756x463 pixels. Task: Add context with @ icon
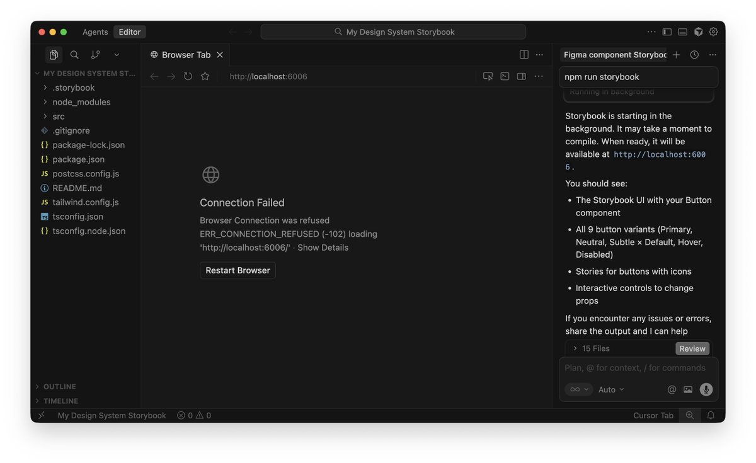point(672,389)
